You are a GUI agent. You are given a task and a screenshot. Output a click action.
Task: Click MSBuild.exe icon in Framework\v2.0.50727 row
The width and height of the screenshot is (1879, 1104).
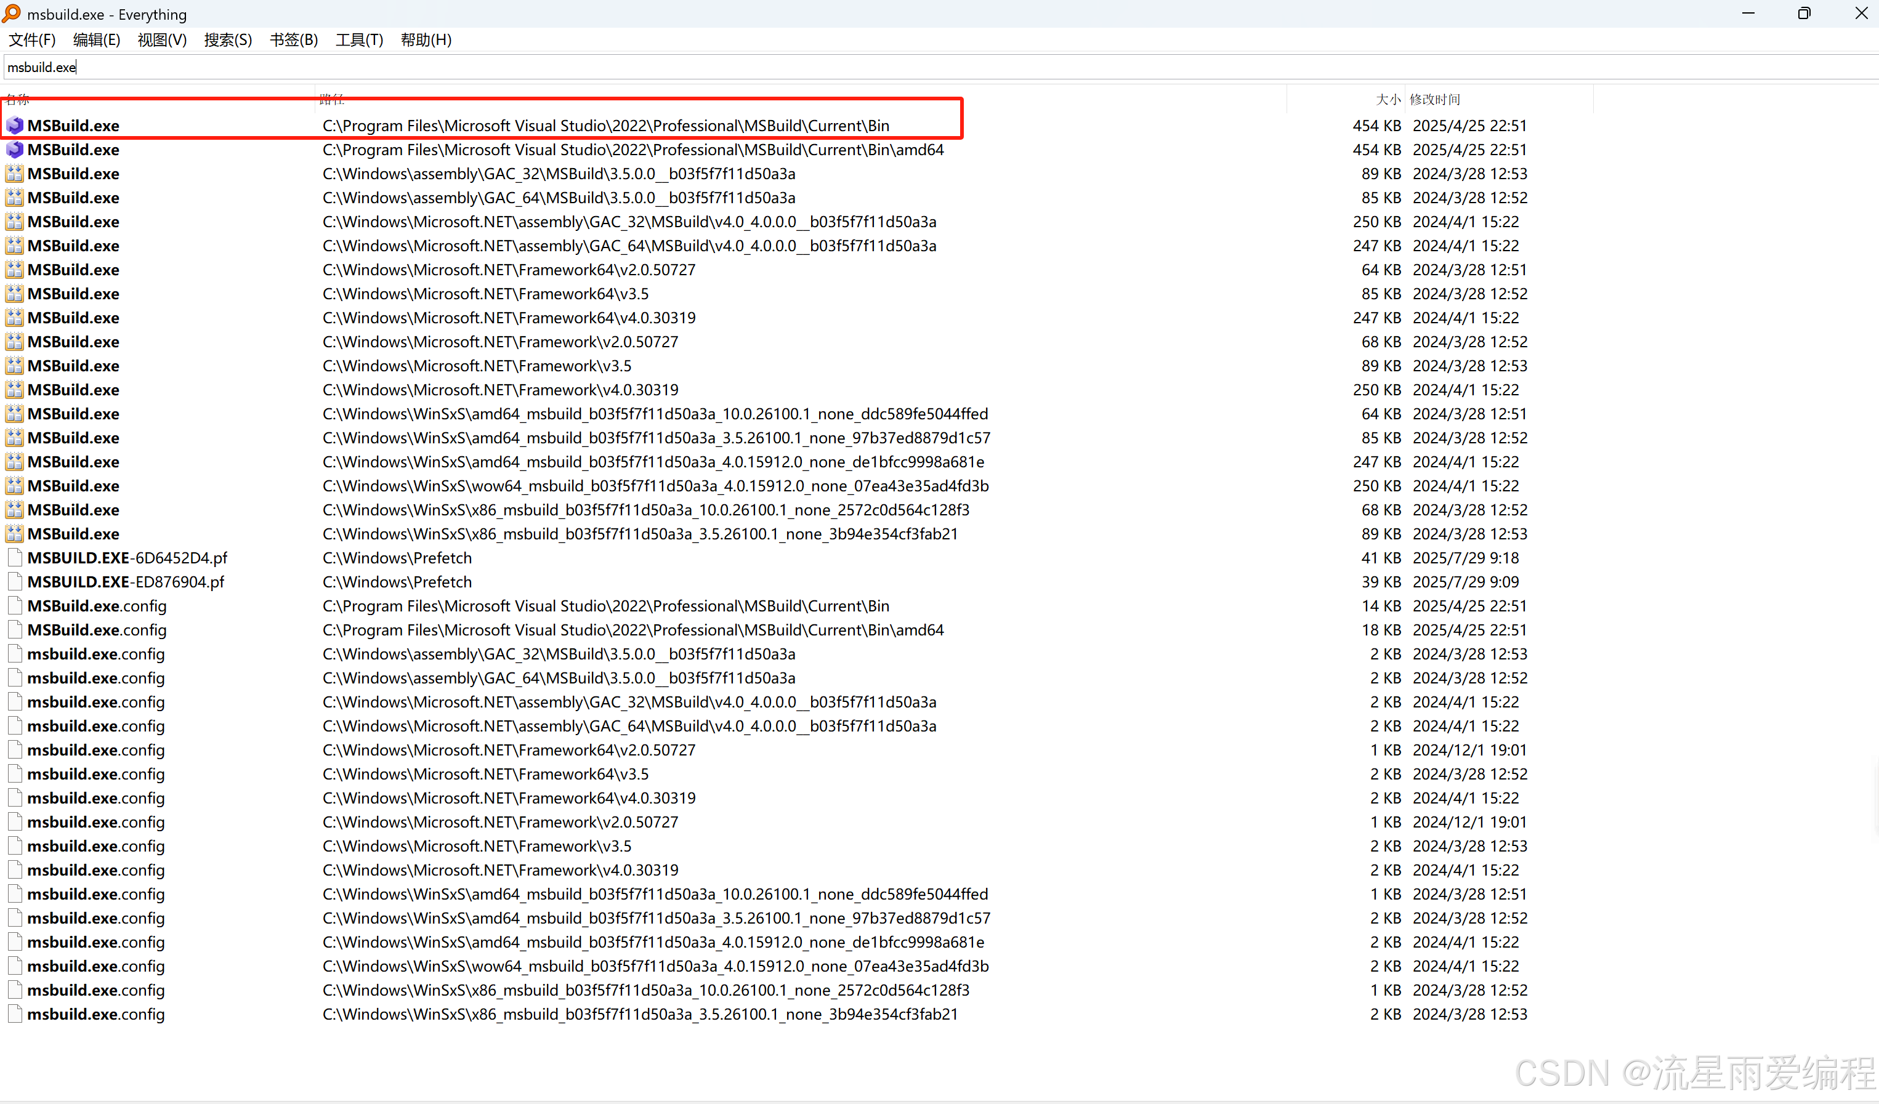pyautogui.click(x=15, y=341)
